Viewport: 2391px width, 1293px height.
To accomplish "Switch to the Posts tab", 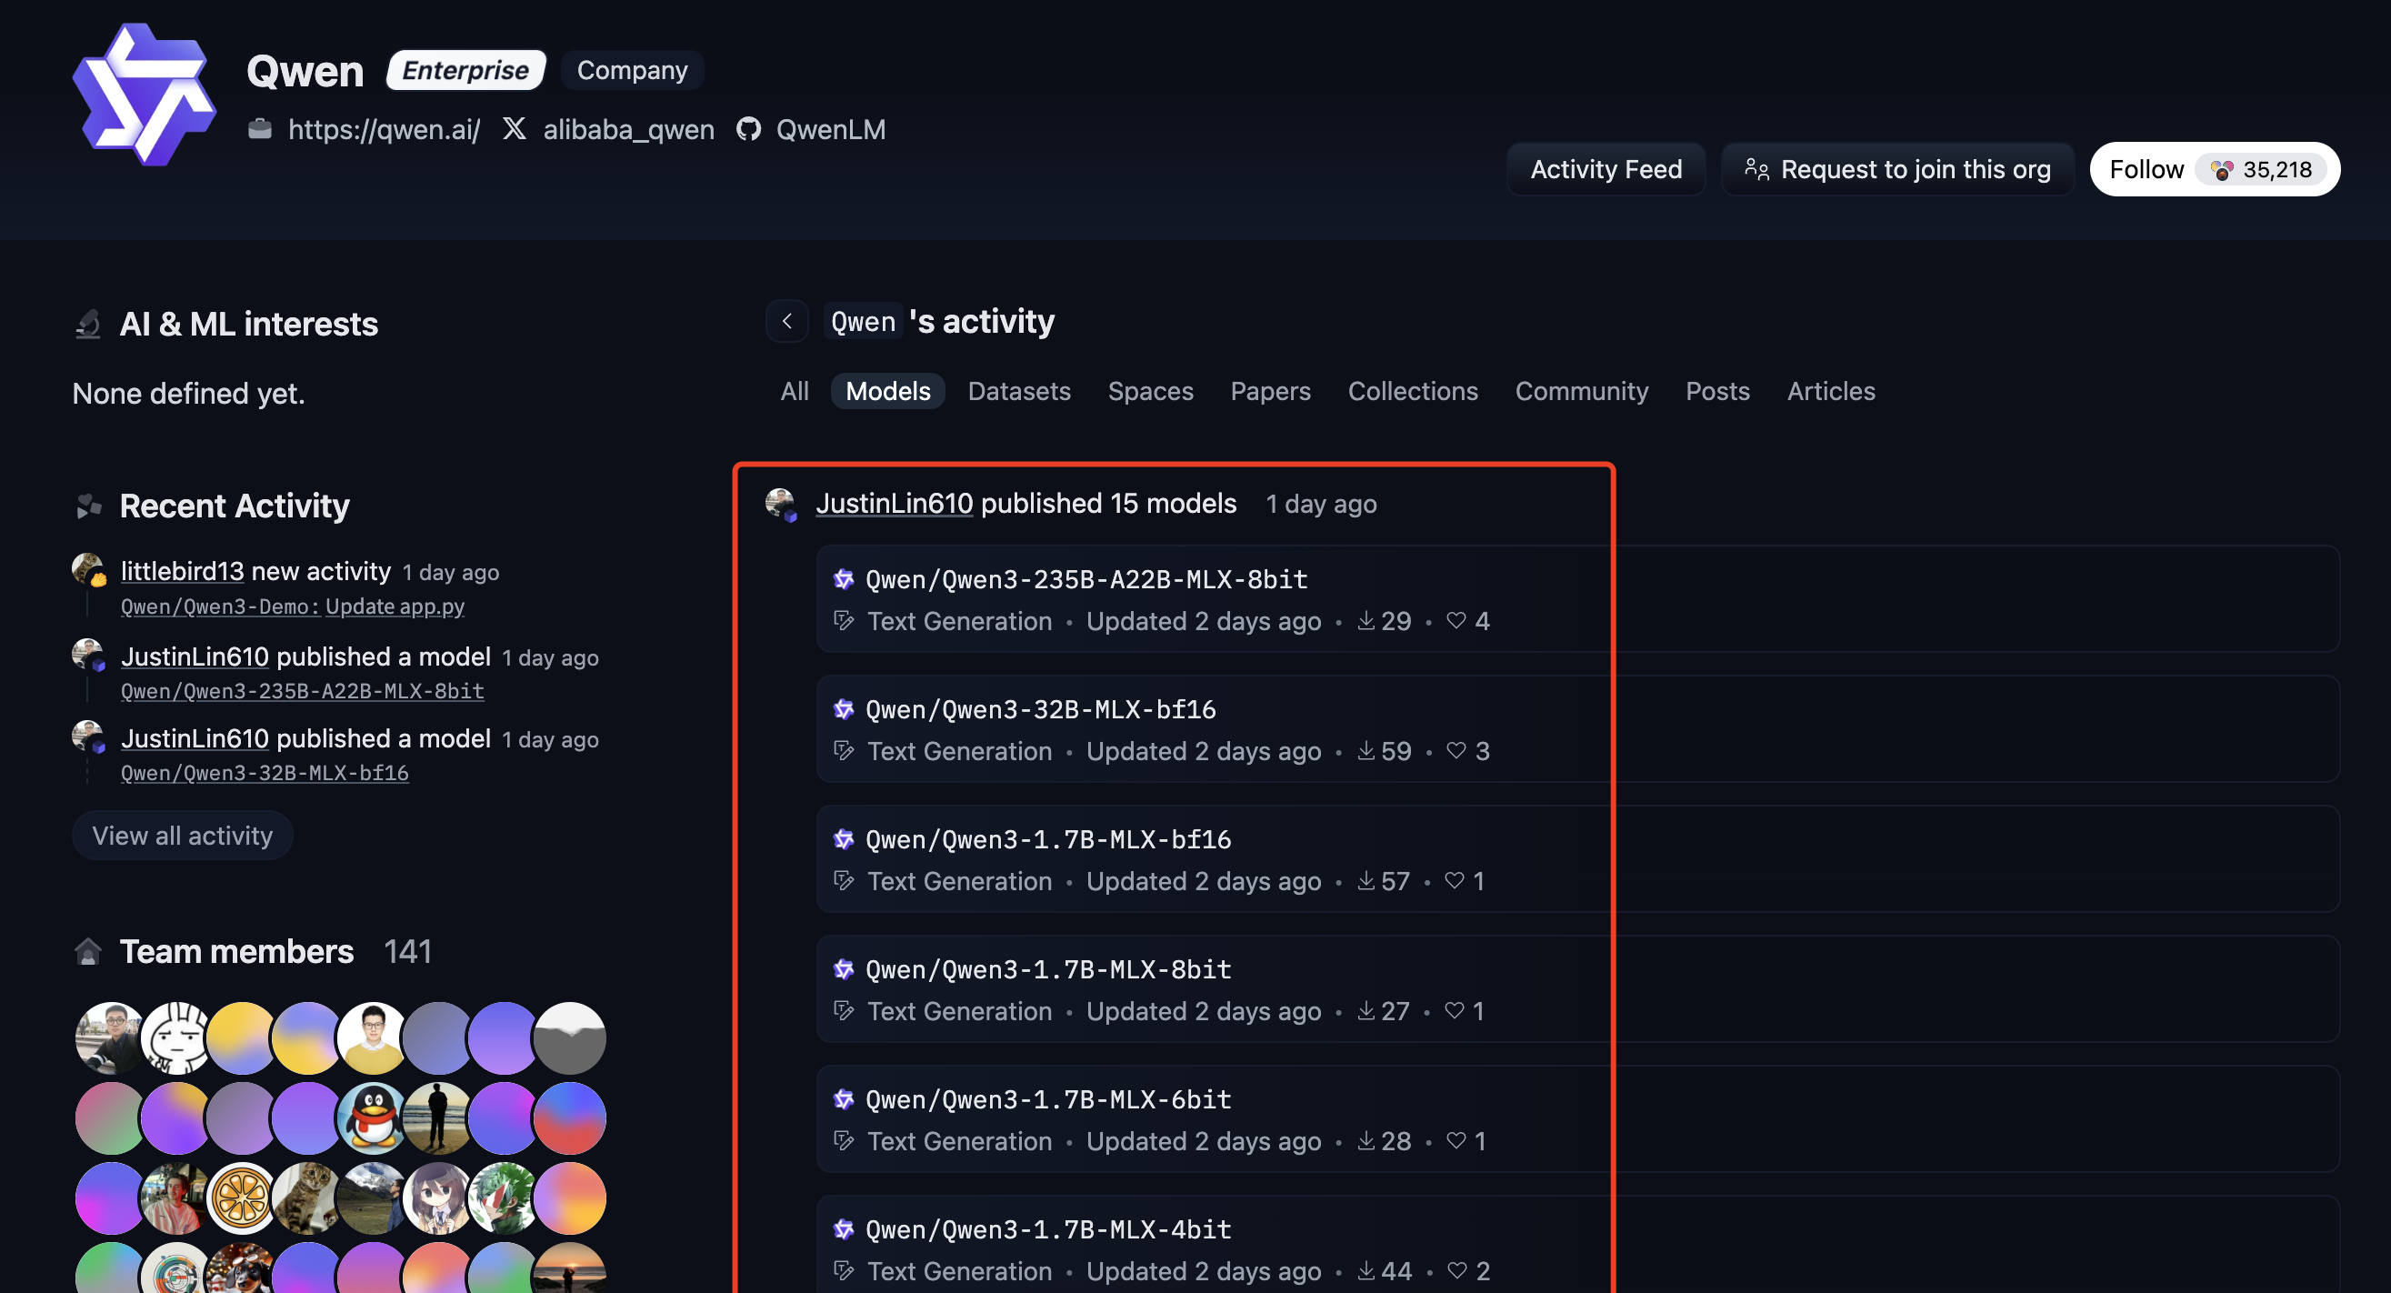I will [x=1718, y=391].
